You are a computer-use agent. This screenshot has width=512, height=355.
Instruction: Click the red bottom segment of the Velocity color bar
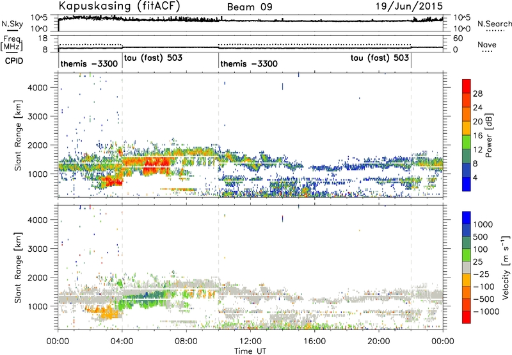(467, 317)
